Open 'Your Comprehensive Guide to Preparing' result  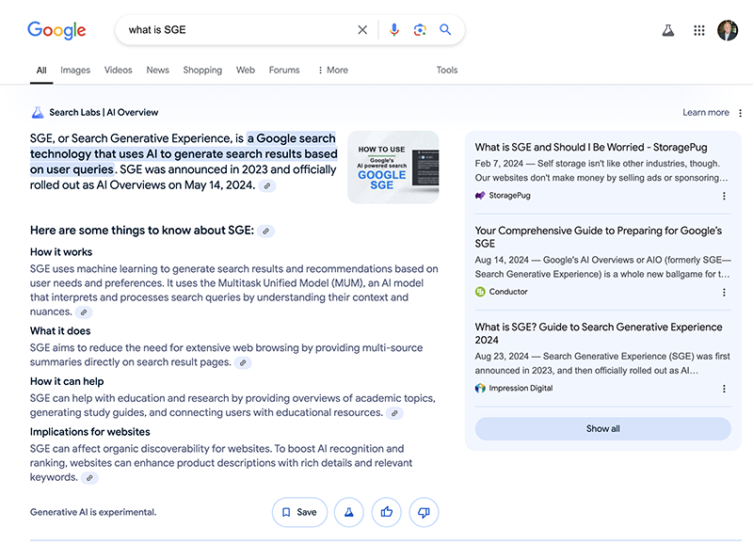599,237
